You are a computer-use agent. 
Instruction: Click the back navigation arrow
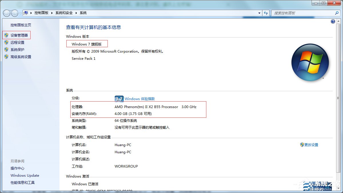click(6, 13)
